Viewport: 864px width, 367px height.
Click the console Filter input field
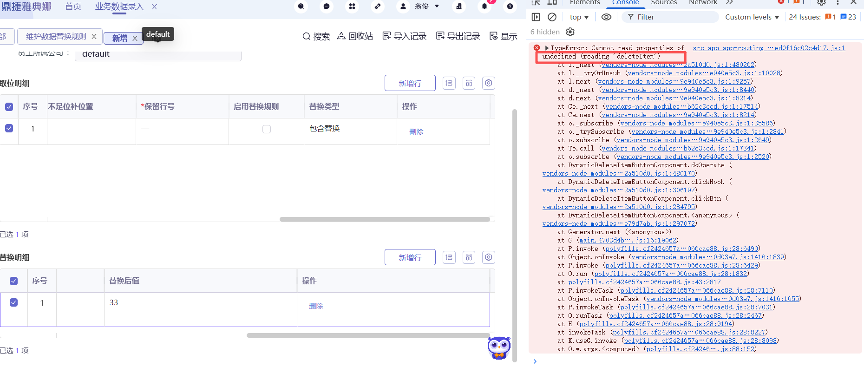(x=674, y=17)
